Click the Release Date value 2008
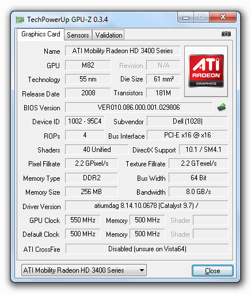Viewport: 251px width, 294px height. point(88,93)
